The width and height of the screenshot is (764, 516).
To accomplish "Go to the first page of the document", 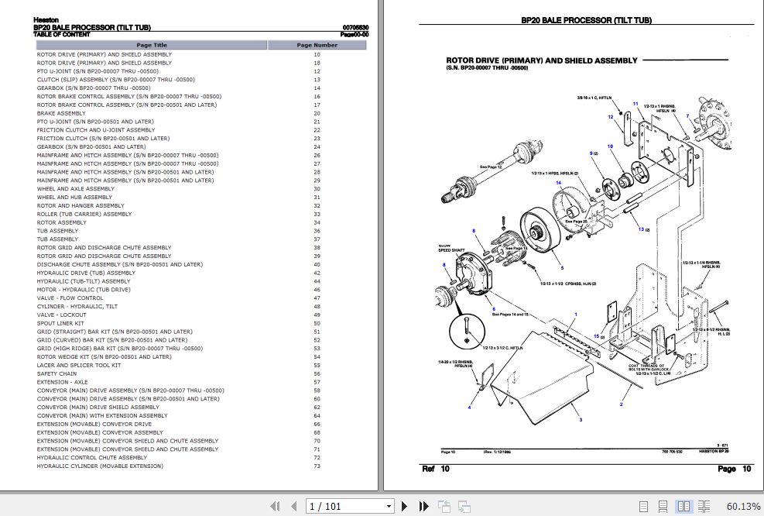I will (276, 506).
